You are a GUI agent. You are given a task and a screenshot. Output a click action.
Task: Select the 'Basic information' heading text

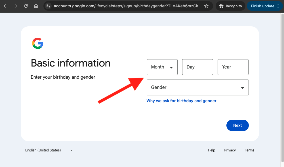click(71, 63)
